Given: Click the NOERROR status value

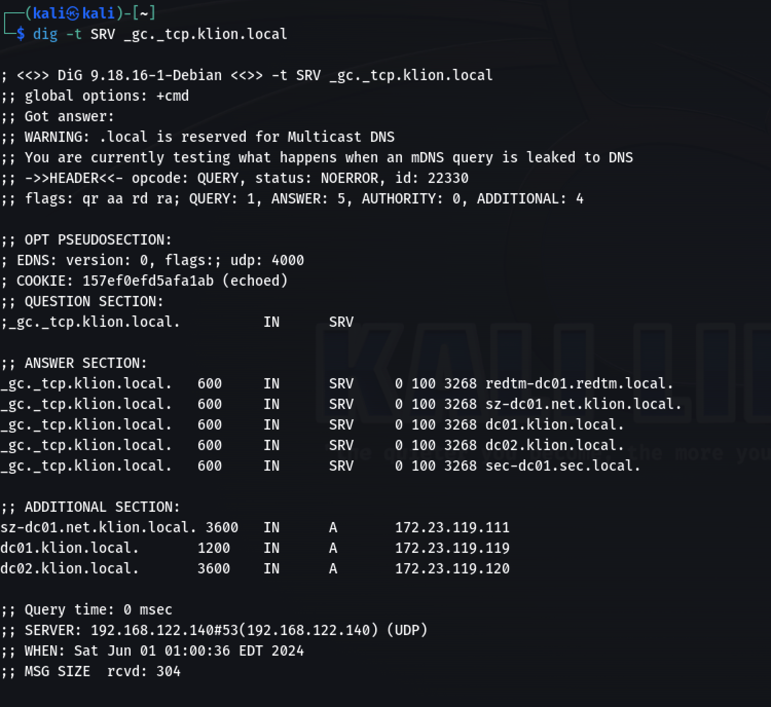Looking at the screenshot, I should coord(349,178).
